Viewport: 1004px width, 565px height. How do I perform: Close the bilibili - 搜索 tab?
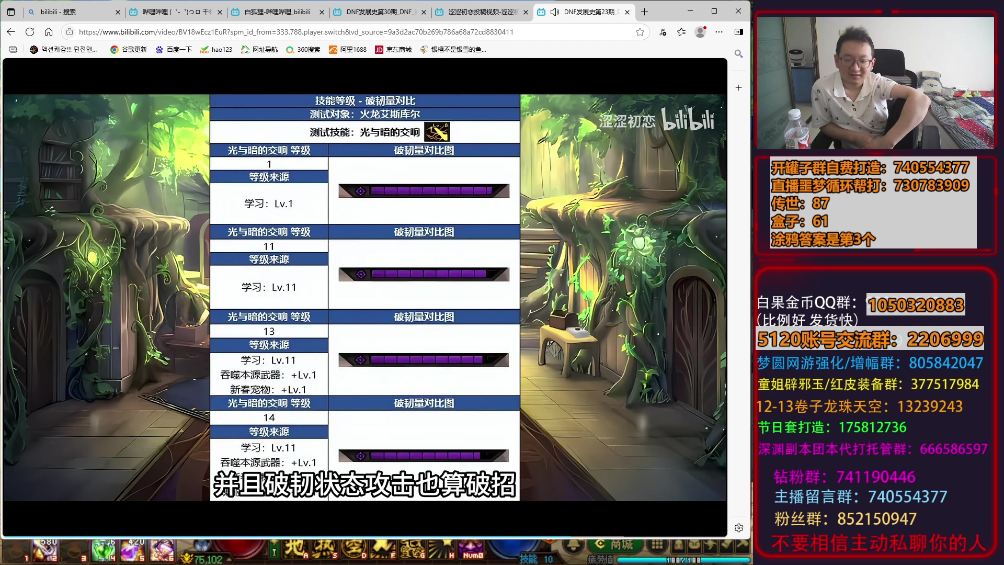[x=118, y=12]
